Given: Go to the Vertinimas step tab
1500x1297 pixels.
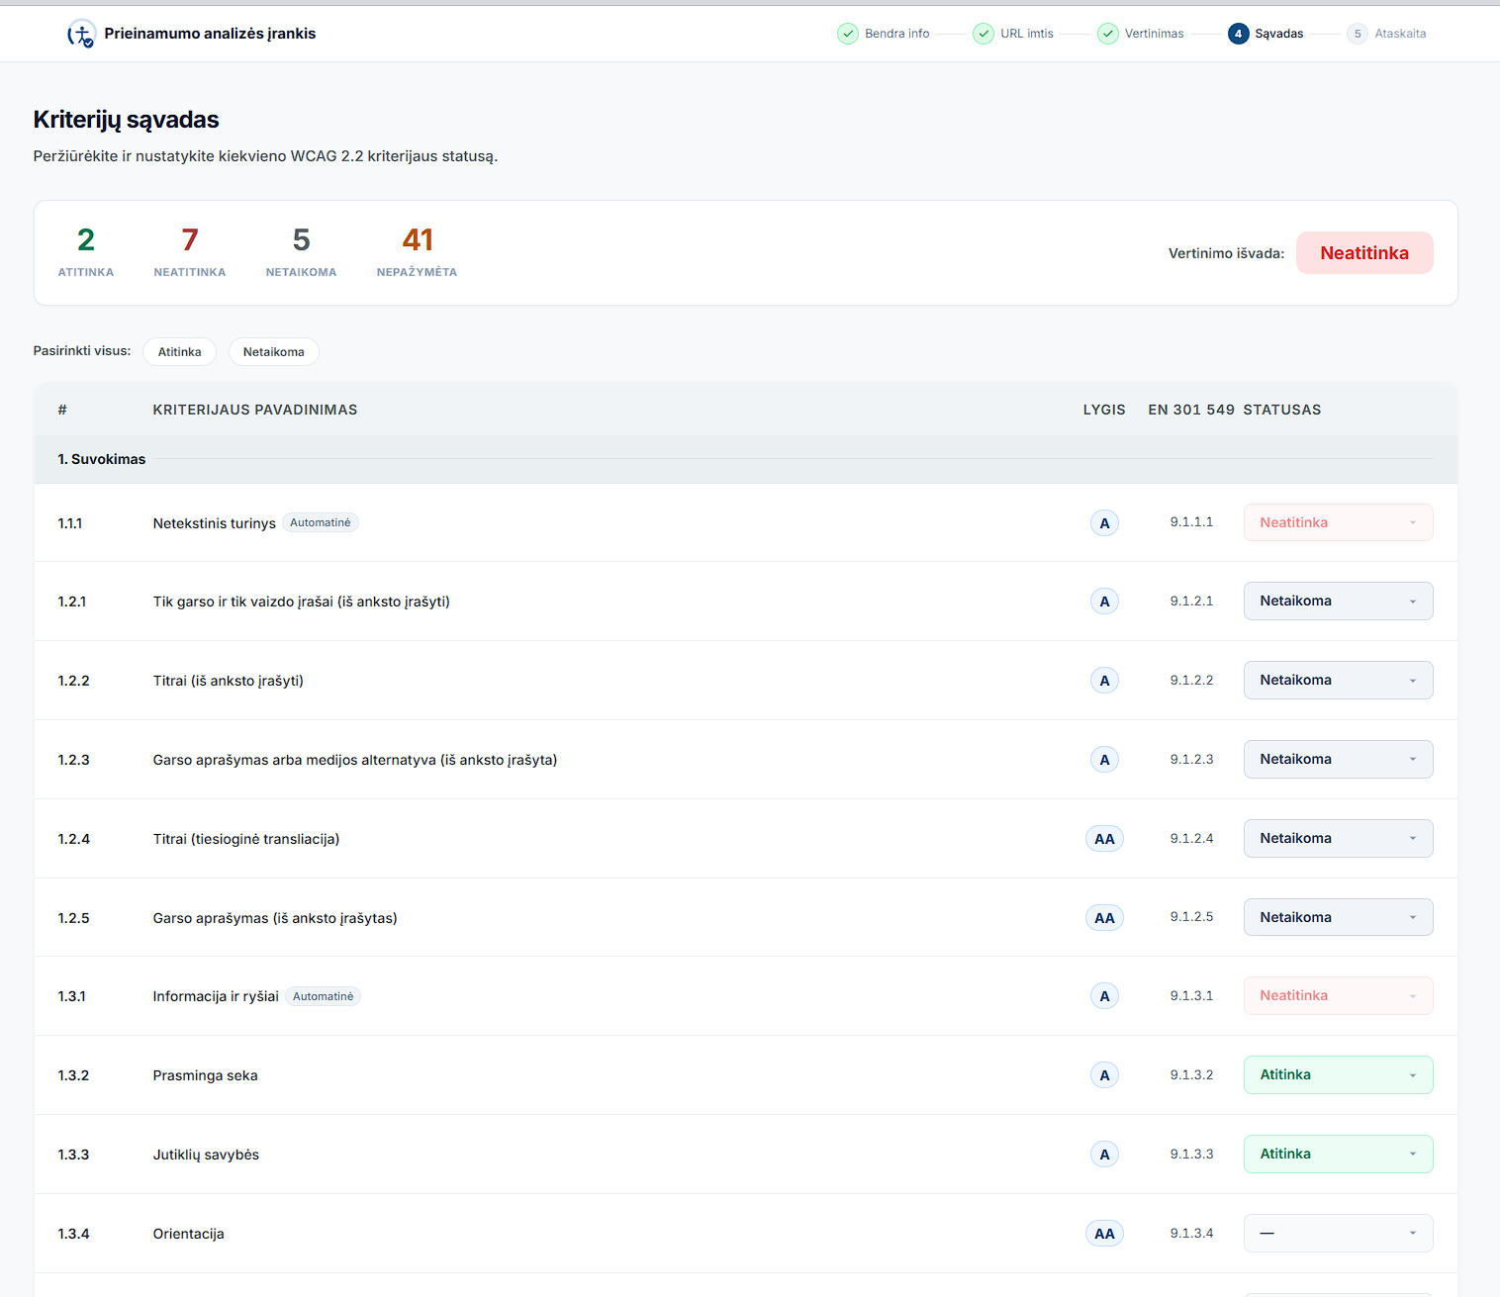Looking at the screenshot, I should point(1154,34).
